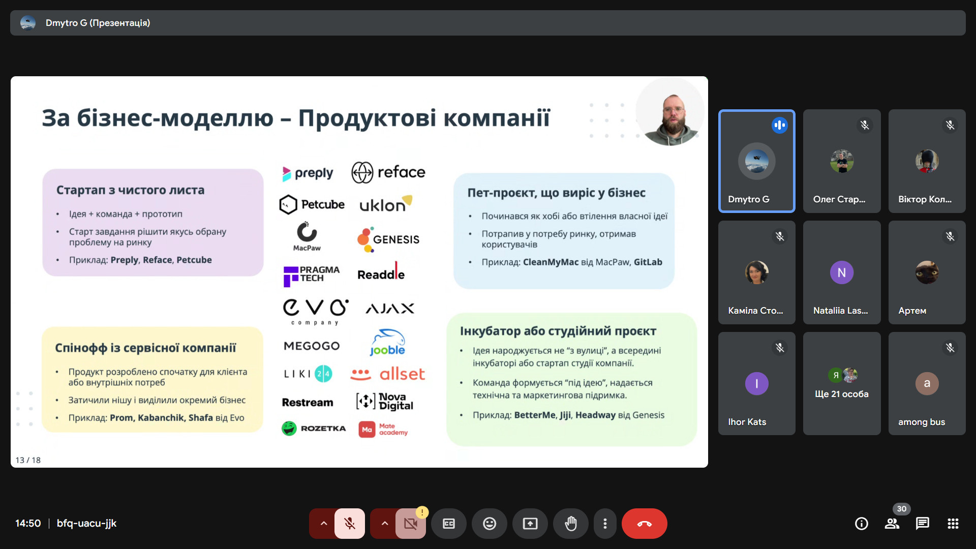This screenshot has height=549, width=976.
Task: Open audio settings arrow beside microphone
Action: coord(323,524)
